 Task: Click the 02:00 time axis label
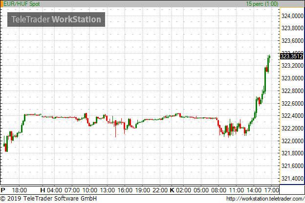pyautogui.click(x=183, y=190)
